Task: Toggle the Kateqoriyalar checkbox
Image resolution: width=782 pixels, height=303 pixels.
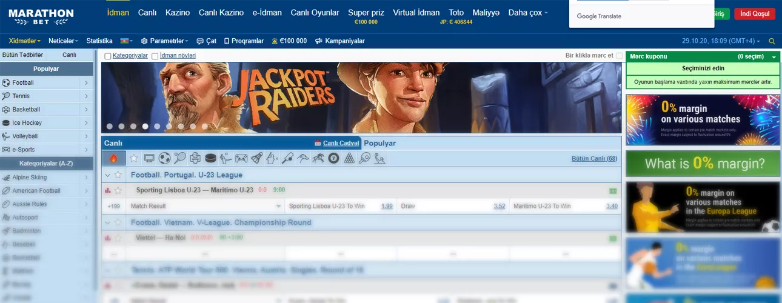Action: pyautogui.click(x=108, y=56)
